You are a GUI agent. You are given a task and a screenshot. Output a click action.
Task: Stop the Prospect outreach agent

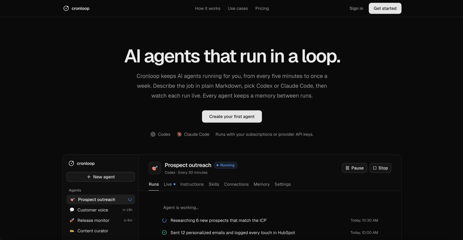380,168
